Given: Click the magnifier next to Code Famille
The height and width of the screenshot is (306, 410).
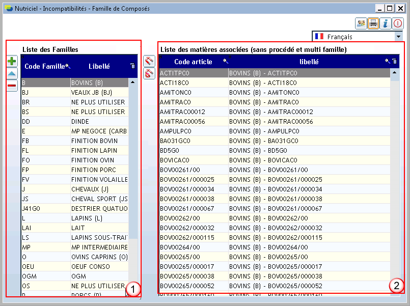Looking at the screenshot, I should tap(68, 66).
